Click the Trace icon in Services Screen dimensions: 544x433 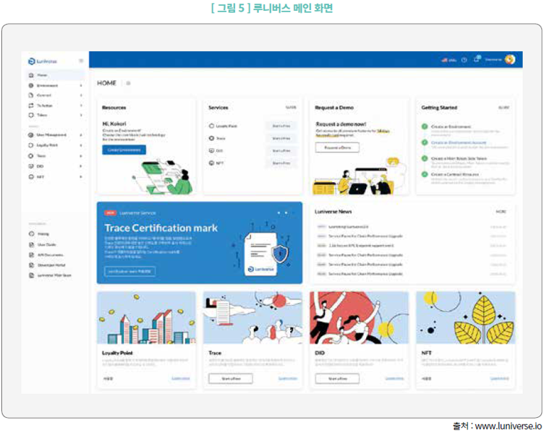211,138
